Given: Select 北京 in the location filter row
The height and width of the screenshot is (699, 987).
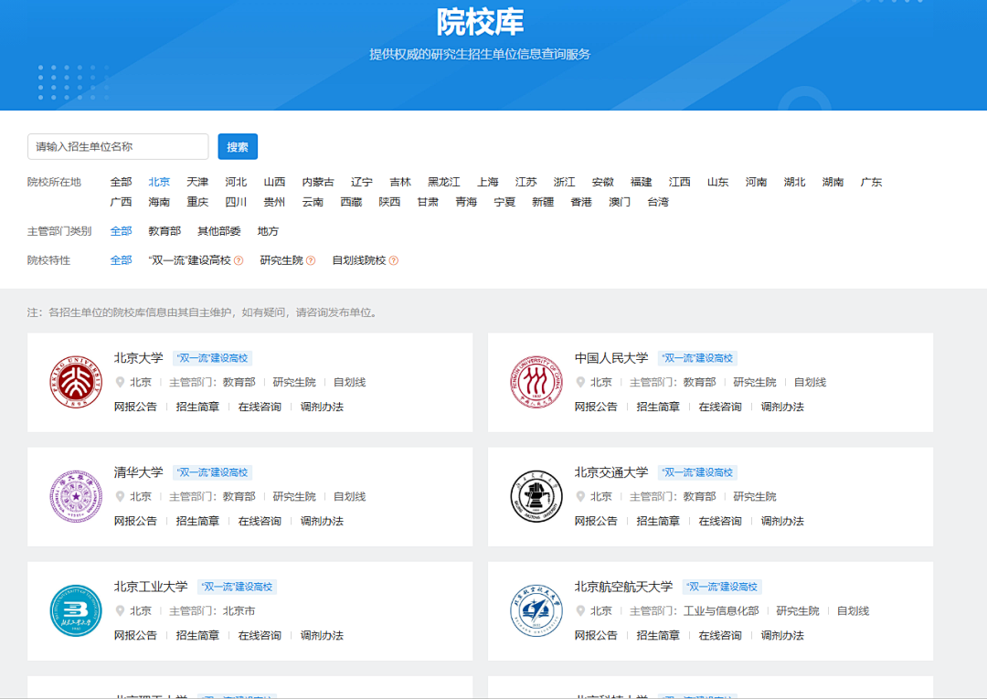Looking at the screenshot, I should 159,182.
